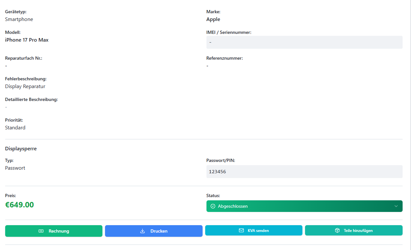Click the Detaillierte Beschreibung label
Image resolution: width=411 pixels, height=250 pixels.
click(x=31, y=100)
